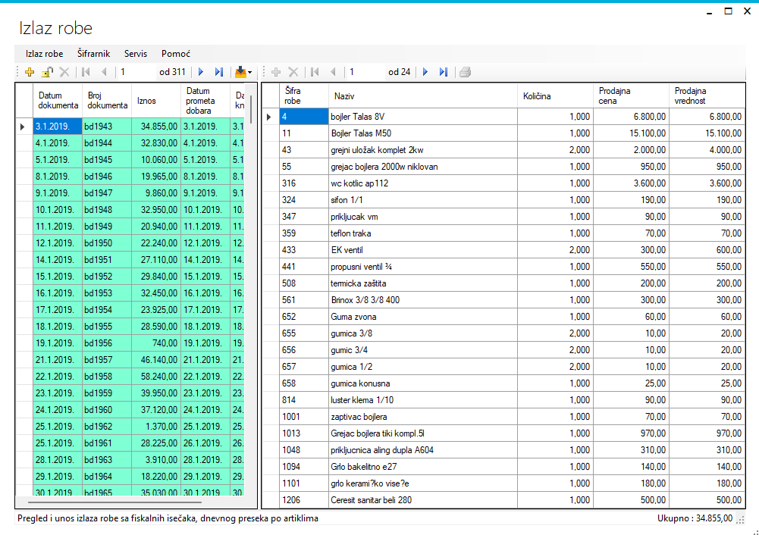Jump to last item in right toolbar

point(444,72)
